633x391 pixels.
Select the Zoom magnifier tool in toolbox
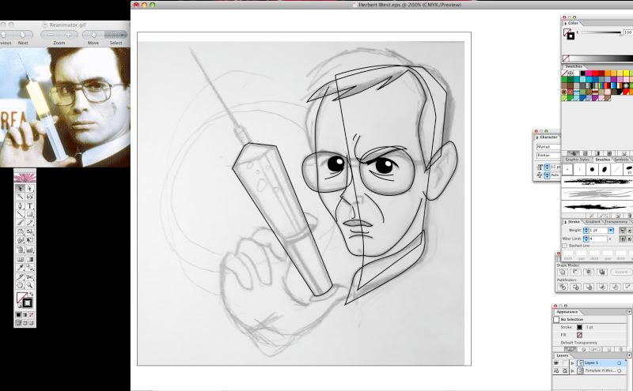pos(29,285)
